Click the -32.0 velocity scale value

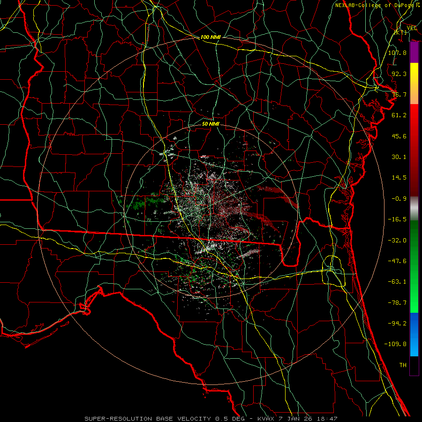pyautogui.click(x=397, y=240)
